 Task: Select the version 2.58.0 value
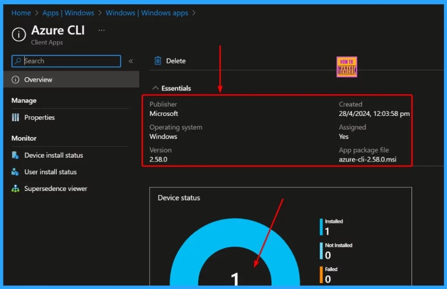click(158, 160)
